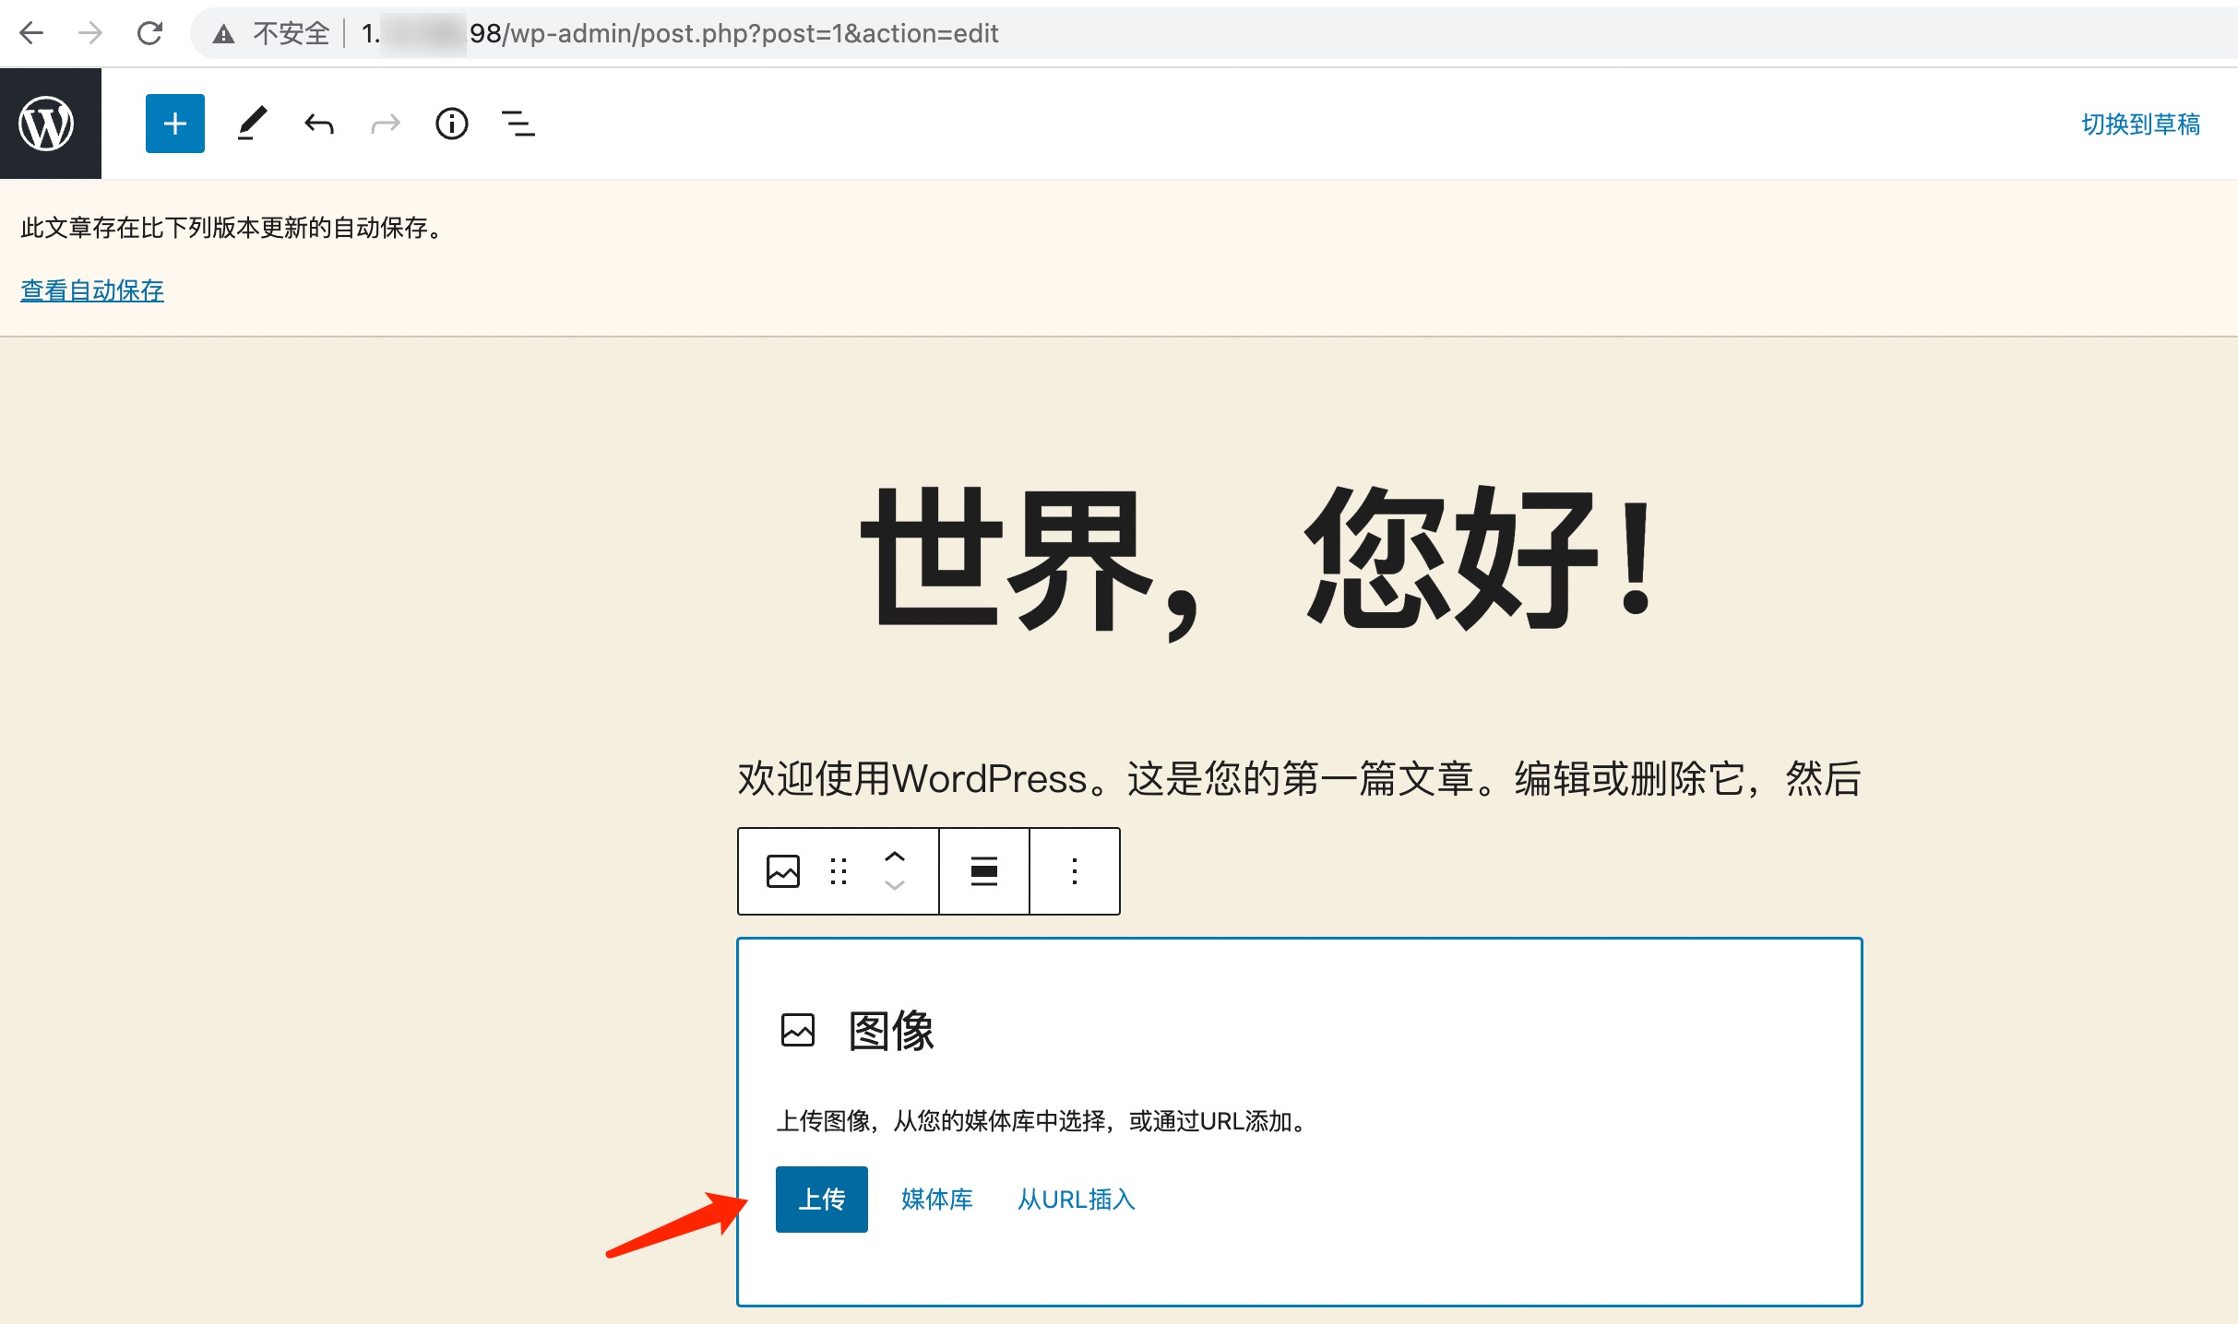2238x1324 pixels.
Task: Open the block alignment options
Action: 984,871
